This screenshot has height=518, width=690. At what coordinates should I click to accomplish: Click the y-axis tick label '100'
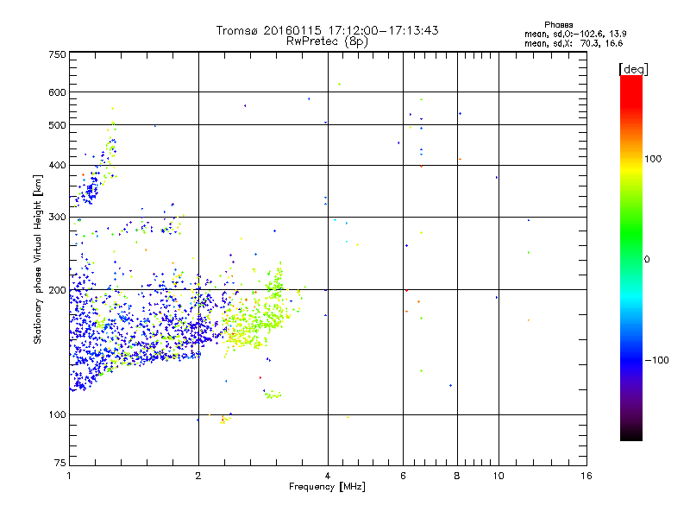(58, 415)
